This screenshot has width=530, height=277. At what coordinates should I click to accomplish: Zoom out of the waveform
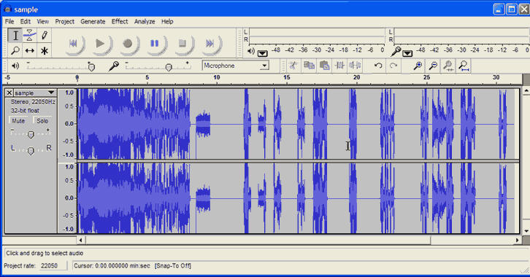click(433, 66)
